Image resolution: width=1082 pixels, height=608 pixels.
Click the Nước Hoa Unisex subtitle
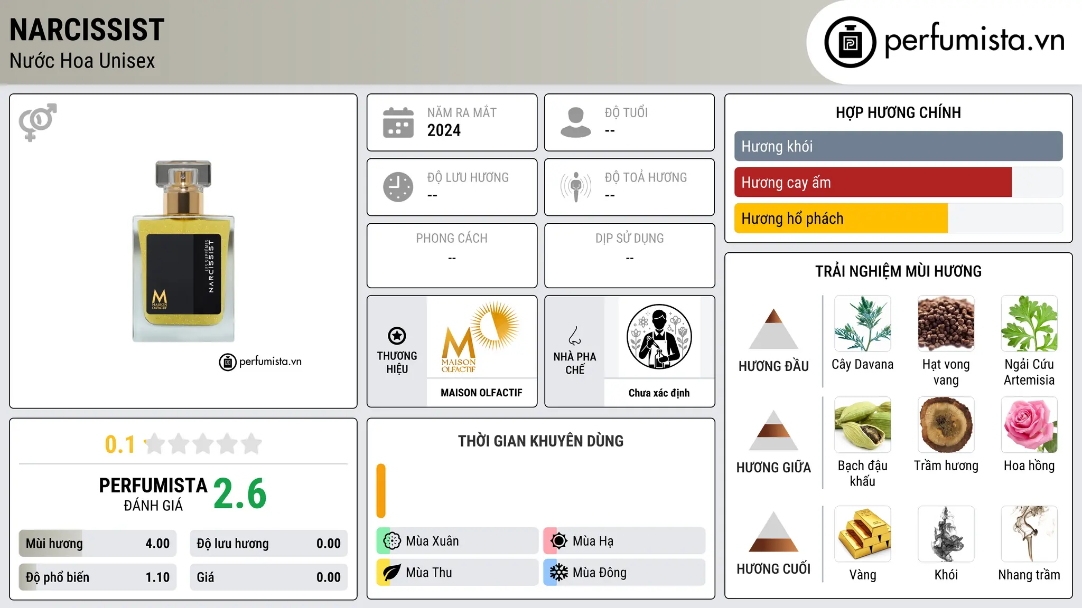pos(82,61)
